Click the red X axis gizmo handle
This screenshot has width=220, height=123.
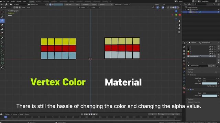point(180,15)
